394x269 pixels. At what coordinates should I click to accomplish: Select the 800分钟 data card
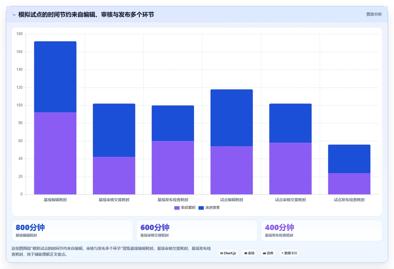coord(72,230)
